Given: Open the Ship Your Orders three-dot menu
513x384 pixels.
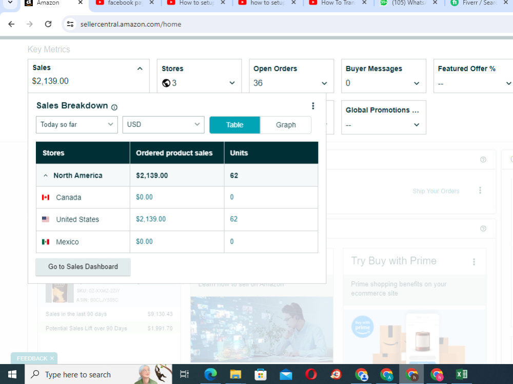Looking at the screenshot, I should [480, 190].
